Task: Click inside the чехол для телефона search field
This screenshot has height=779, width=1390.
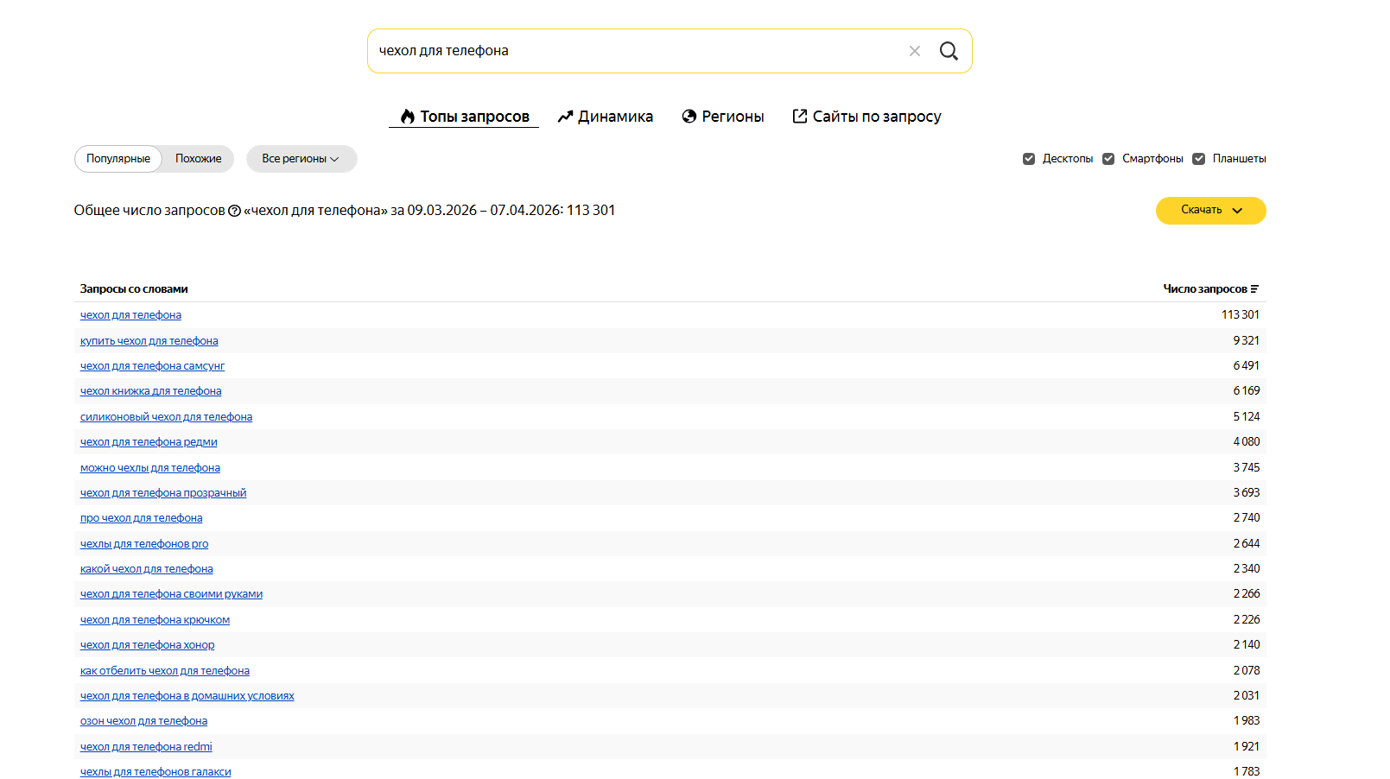Action: 605,51
